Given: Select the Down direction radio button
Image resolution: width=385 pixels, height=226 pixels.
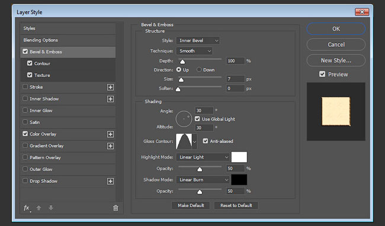Looking at the screenshot, I should 199,70.
